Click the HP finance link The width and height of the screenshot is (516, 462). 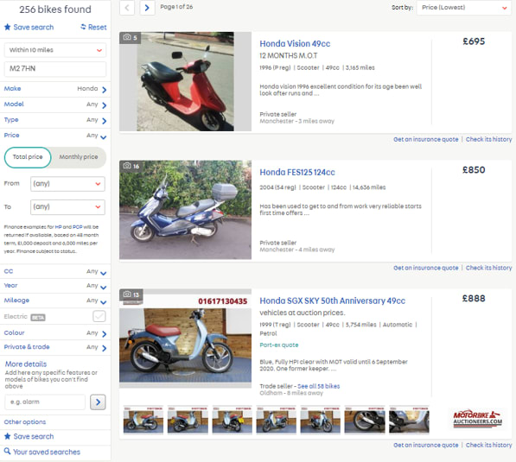(58, 227)
